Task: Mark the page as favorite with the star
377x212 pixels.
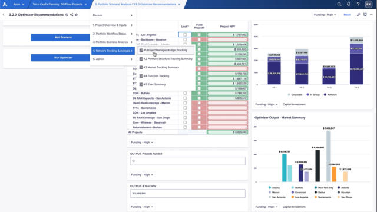Action: 76,15
